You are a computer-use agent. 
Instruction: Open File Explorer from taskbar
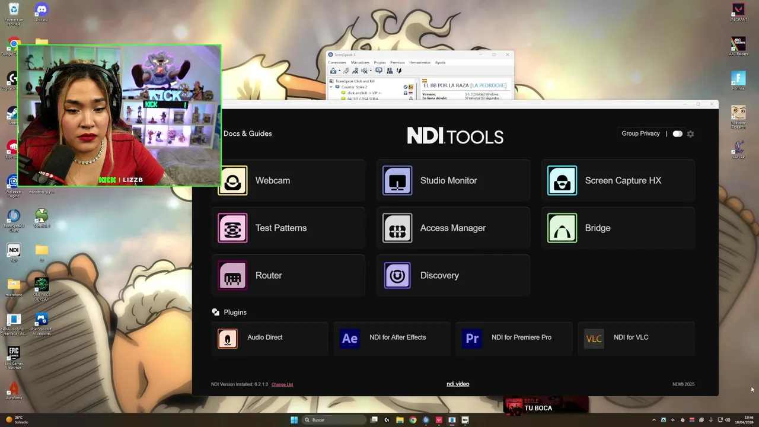[400, 420]
